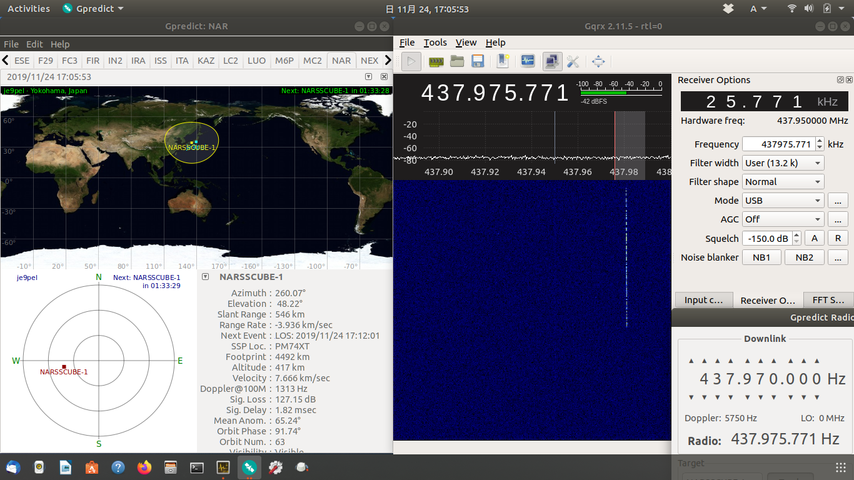
Task: Click the Squelch level field
Action: (x=767, y=238)
